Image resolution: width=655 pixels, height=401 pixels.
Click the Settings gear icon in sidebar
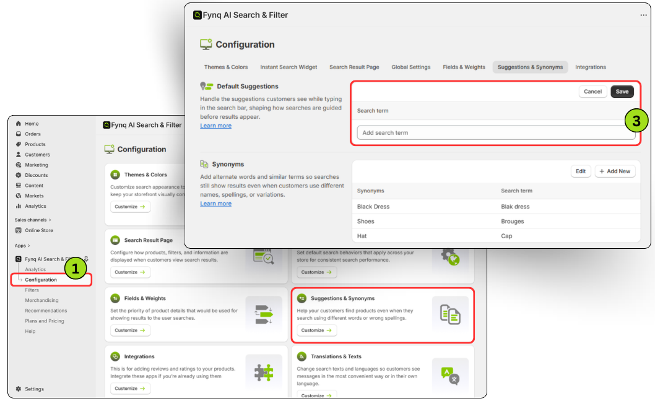tap(19, 389)
